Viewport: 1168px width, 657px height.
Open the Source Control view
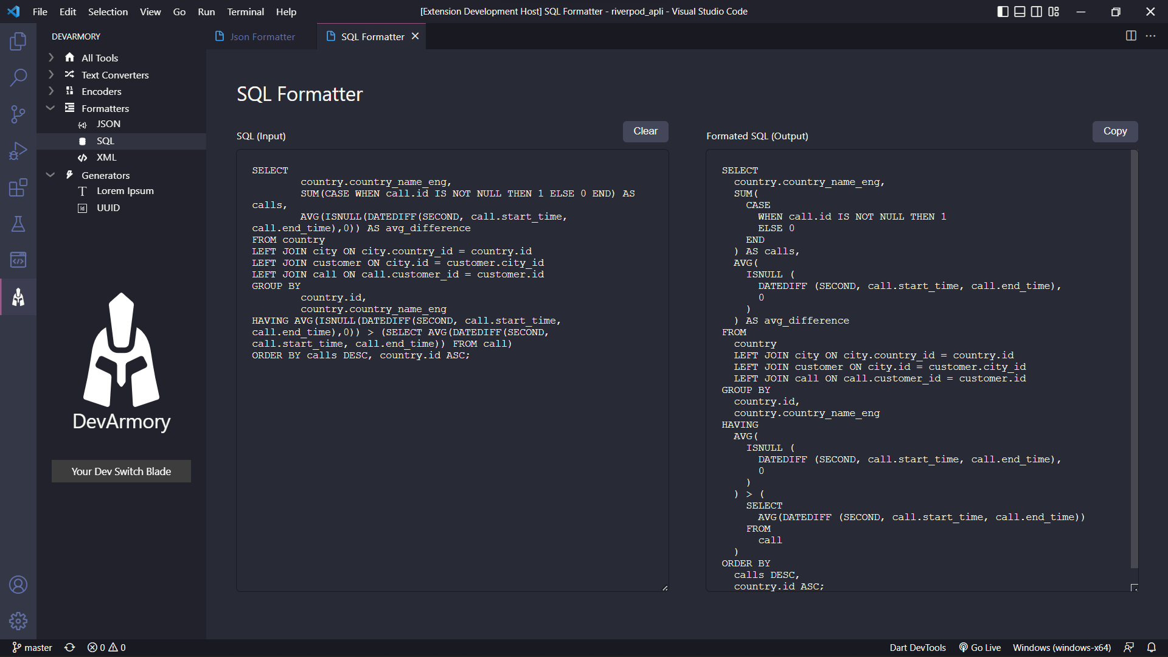click(18, 114)
